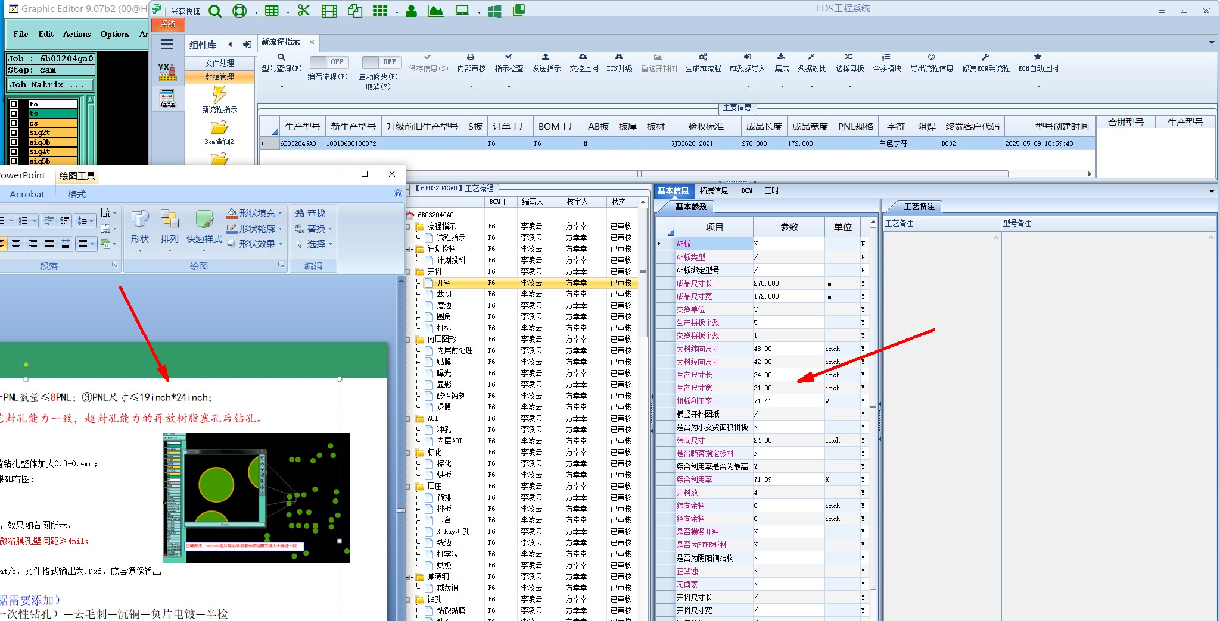Click the Job Matrix button
Screen dimensions: 1220x621
pos(49,85)
